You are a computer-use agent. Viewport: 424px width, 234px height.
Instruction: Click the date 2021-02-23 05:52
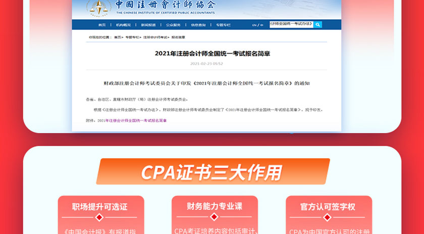[x=206, y=64]
